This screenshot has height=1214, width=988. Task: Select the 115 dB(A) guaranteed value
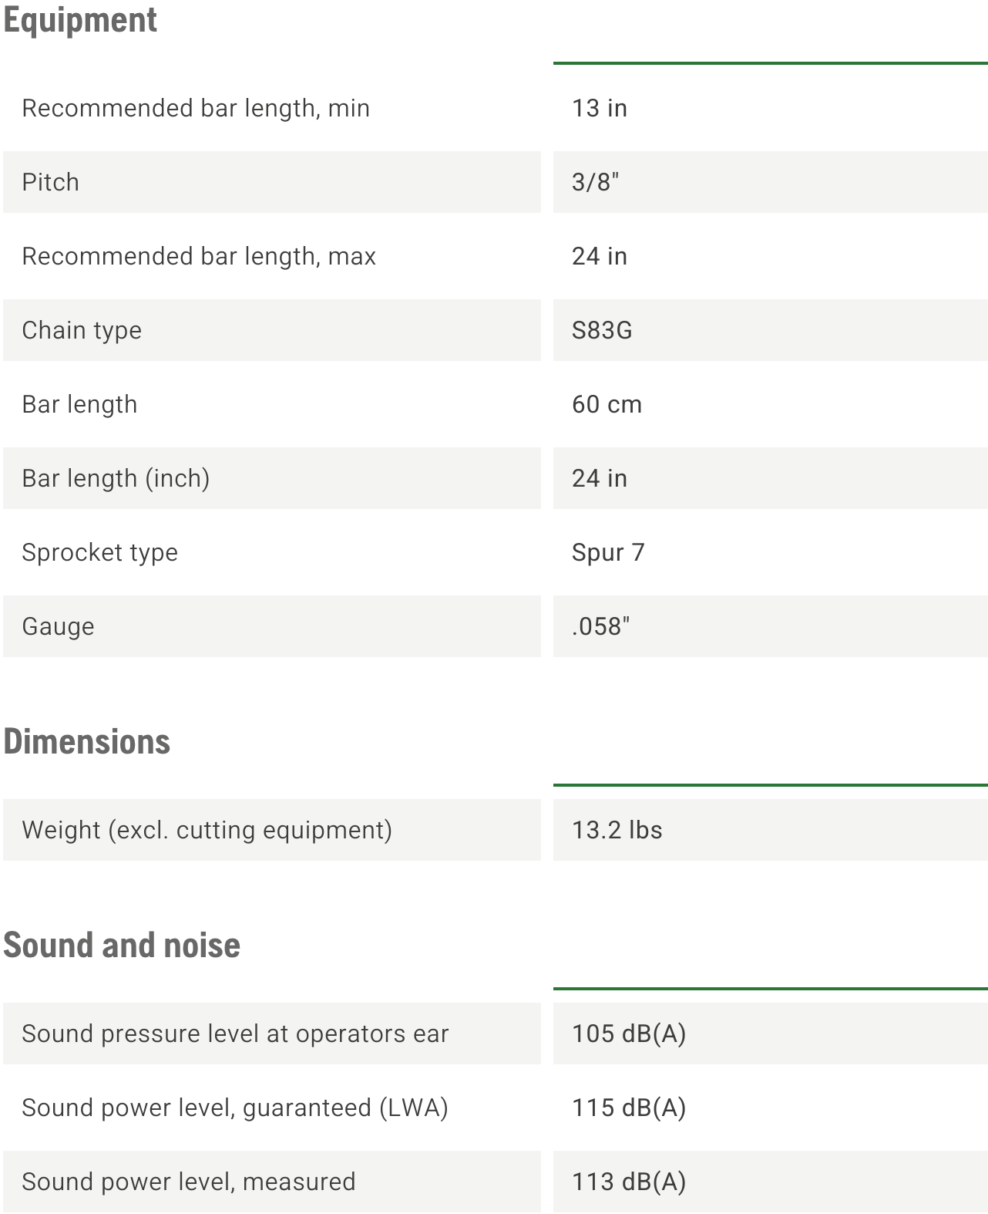[x=629, y=1108]
